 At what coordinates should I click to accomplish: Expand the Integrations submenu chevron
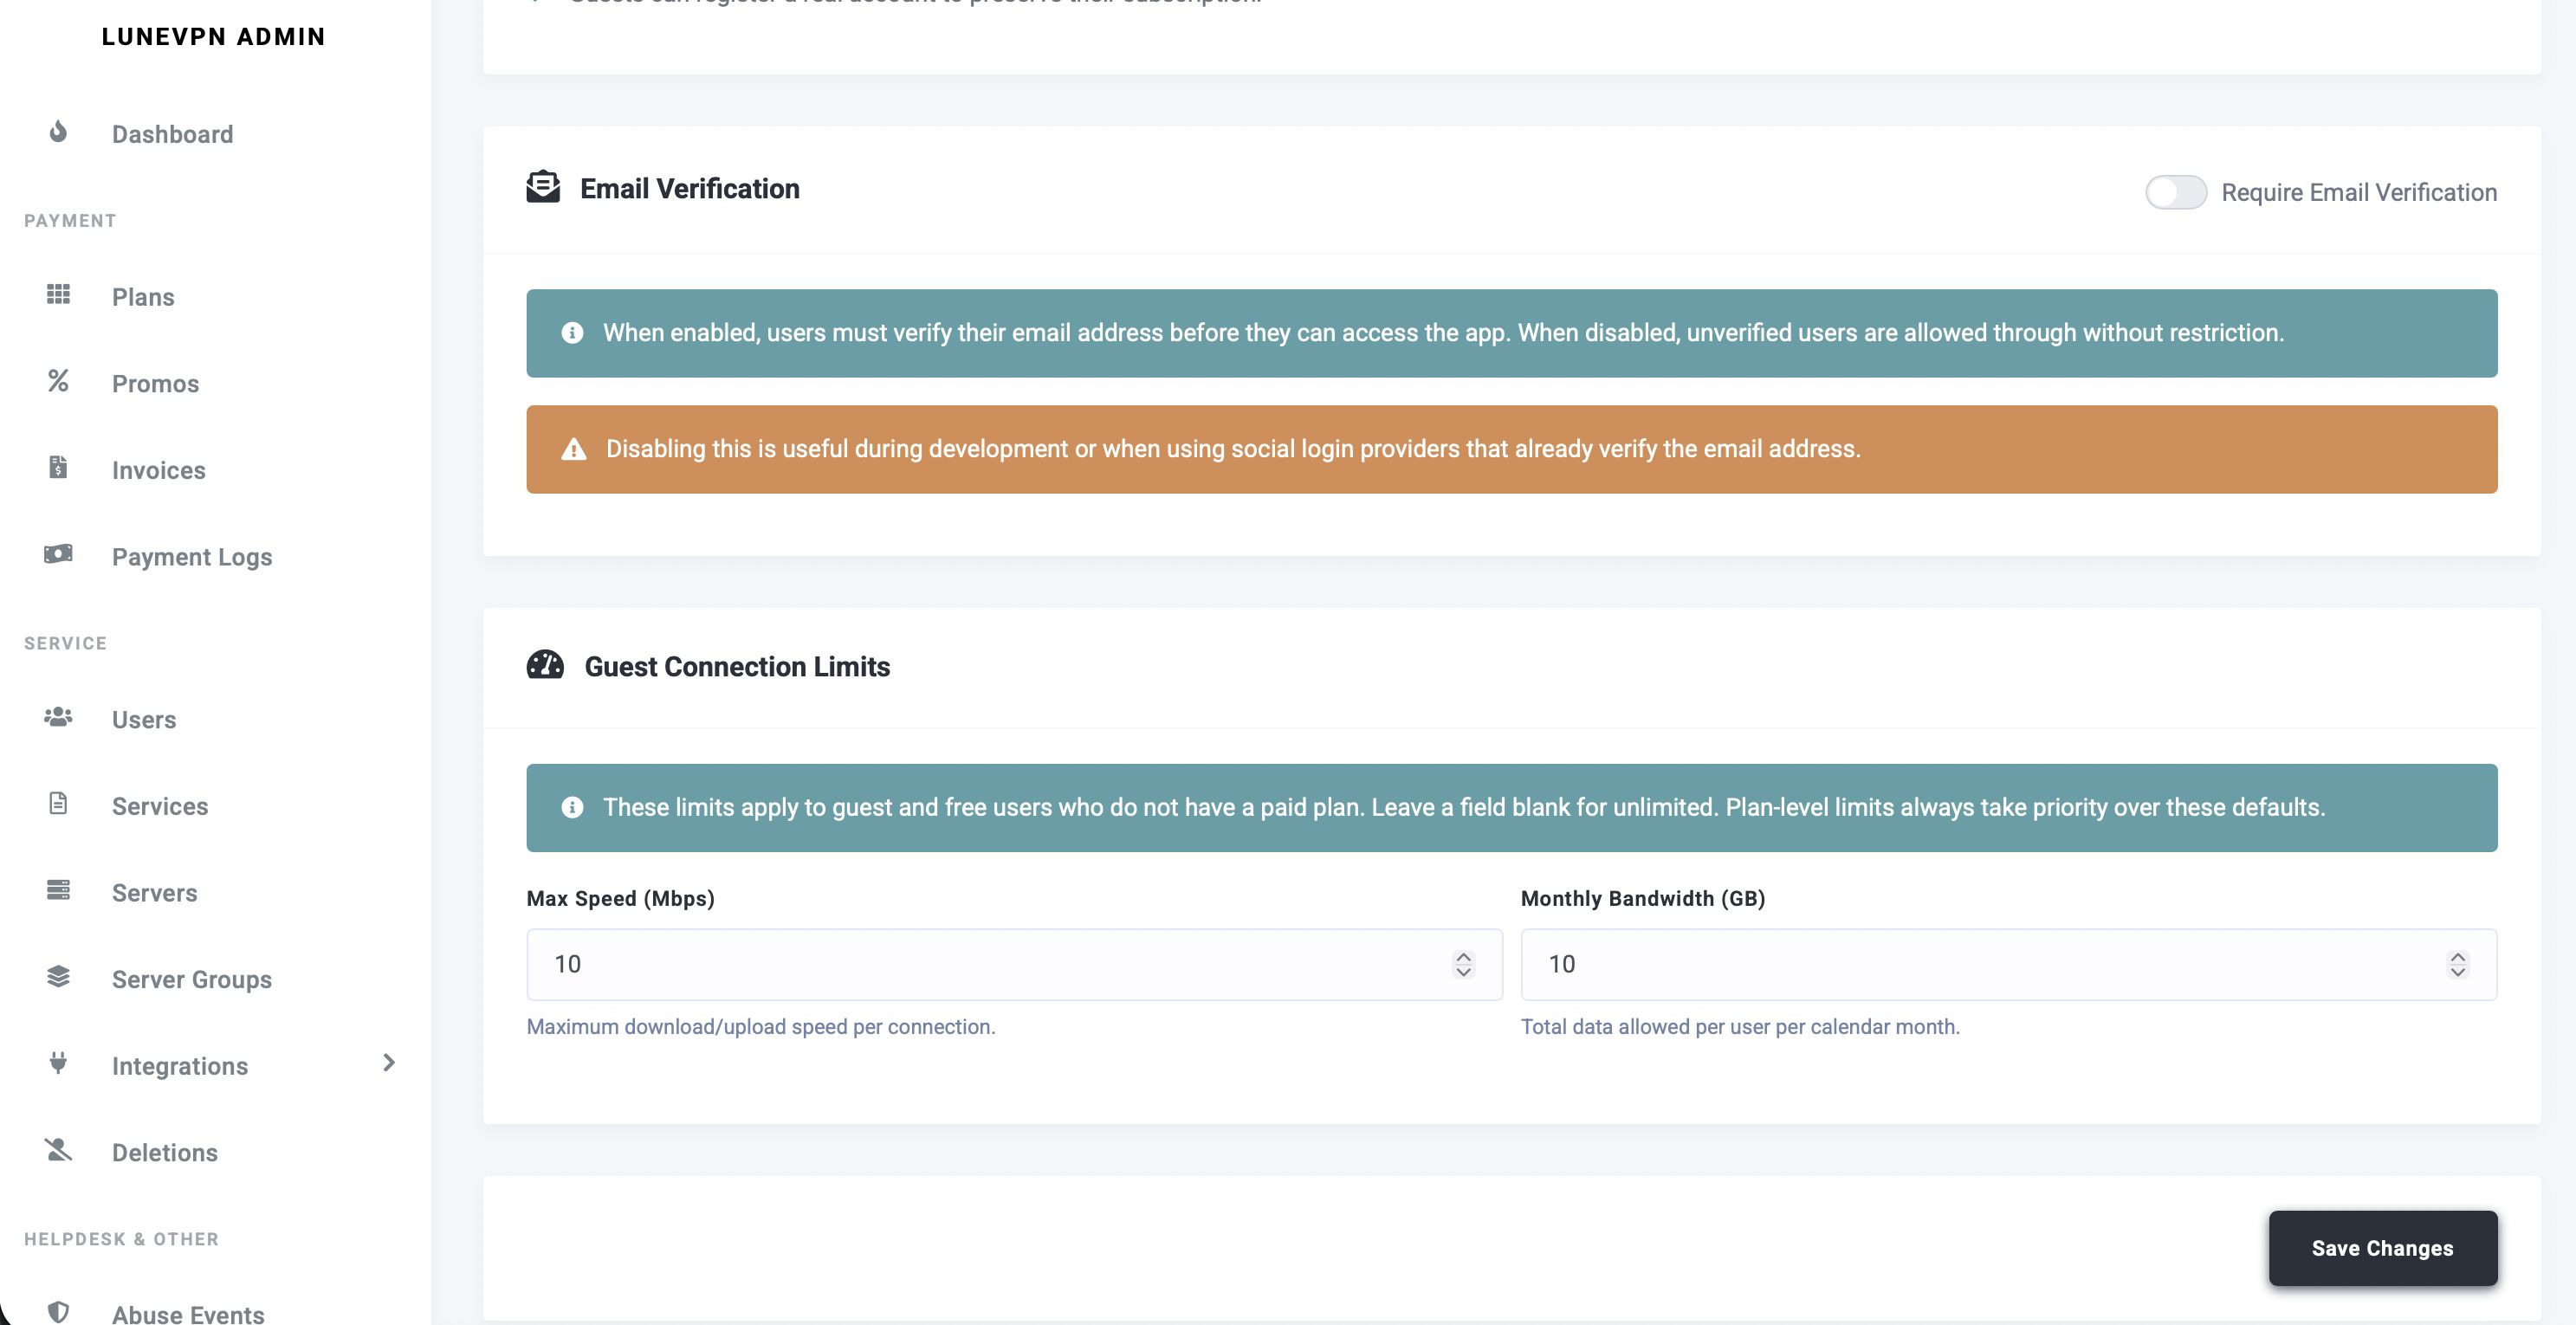click(389, 1063)
